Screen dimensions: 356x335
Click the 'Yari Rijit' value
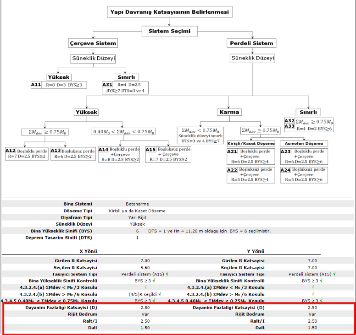137,217
